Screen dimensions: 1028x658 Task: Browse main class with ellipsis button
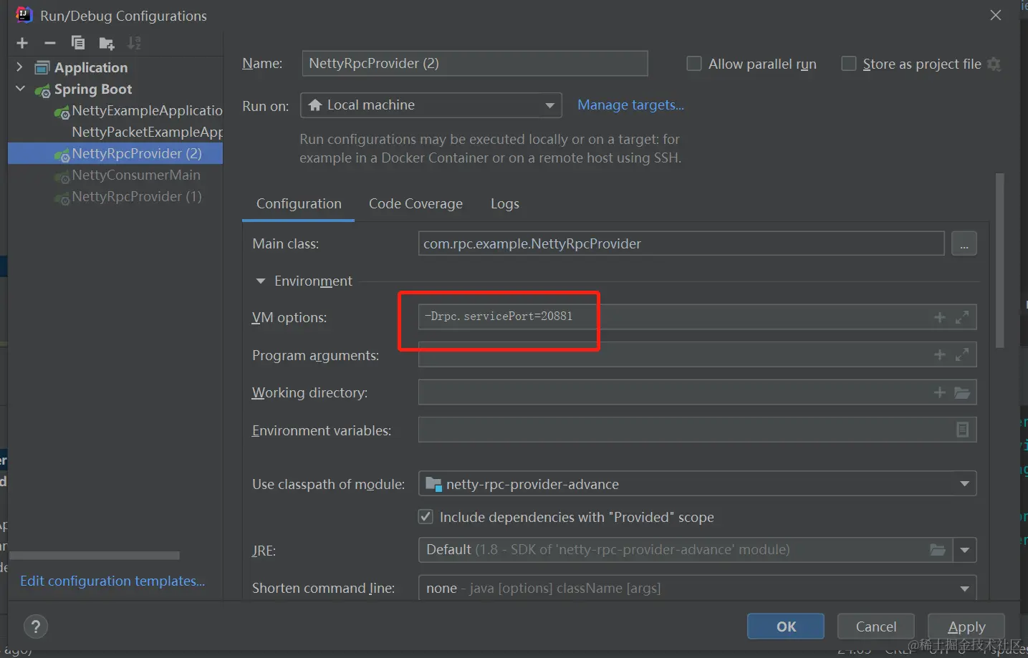[964, 243]
